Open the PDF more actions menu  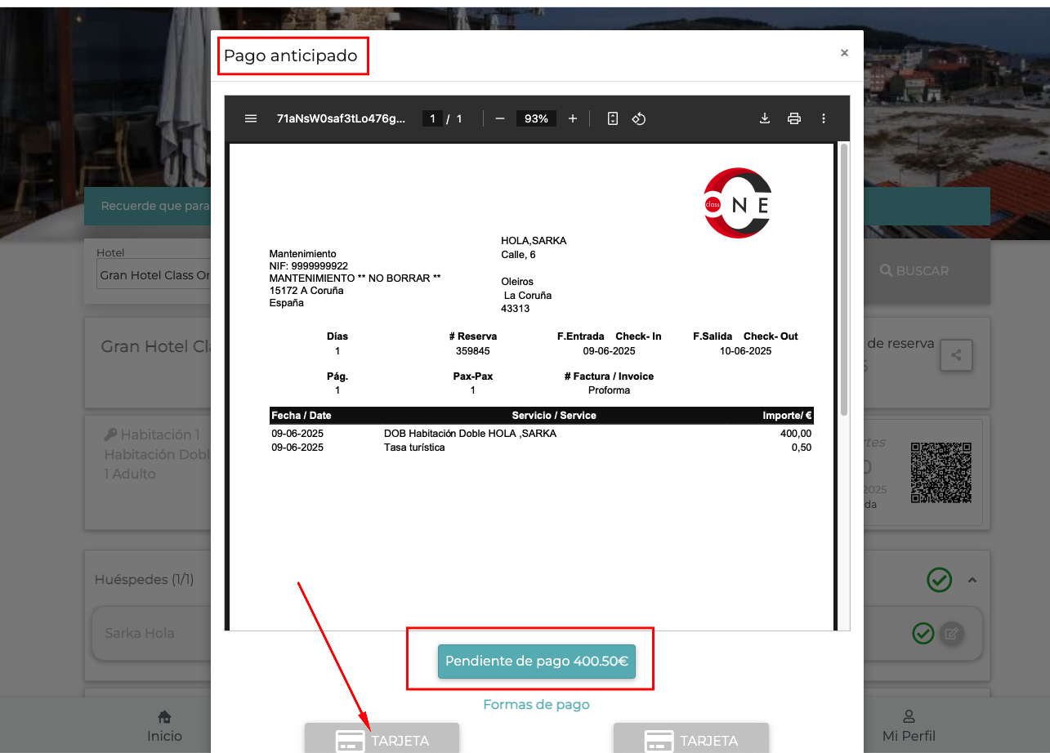[x=823, y=118]
